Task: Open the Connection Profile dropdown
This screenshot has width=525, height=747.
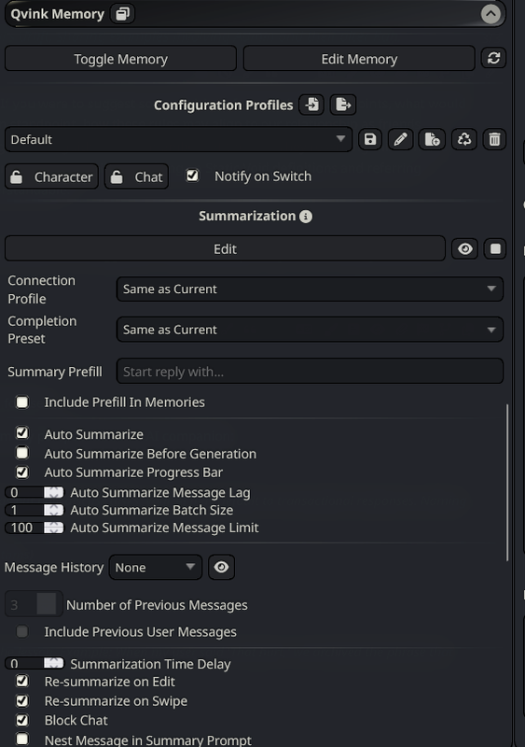Action: (310, 289)
